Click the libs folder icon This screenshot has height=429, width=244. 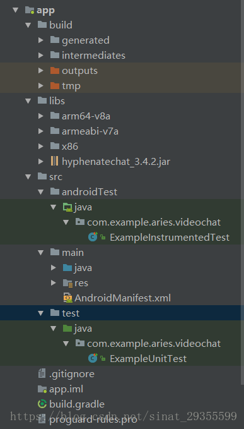[42, 100]
